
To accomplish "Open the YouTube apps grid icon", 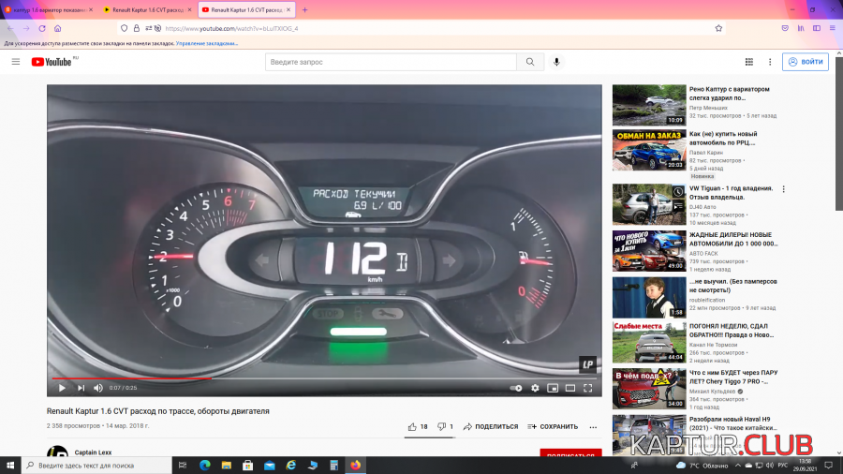I will pyautogui.click(x=749, y=62).
